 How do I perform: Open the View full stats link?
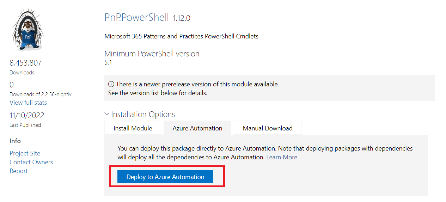click(28, 103)
